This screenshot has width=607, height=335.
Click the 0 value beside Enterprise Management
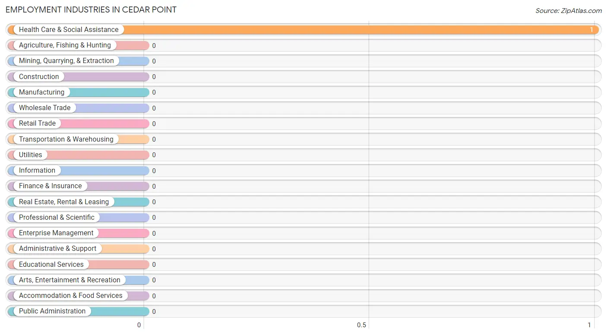tap(154, 234)
